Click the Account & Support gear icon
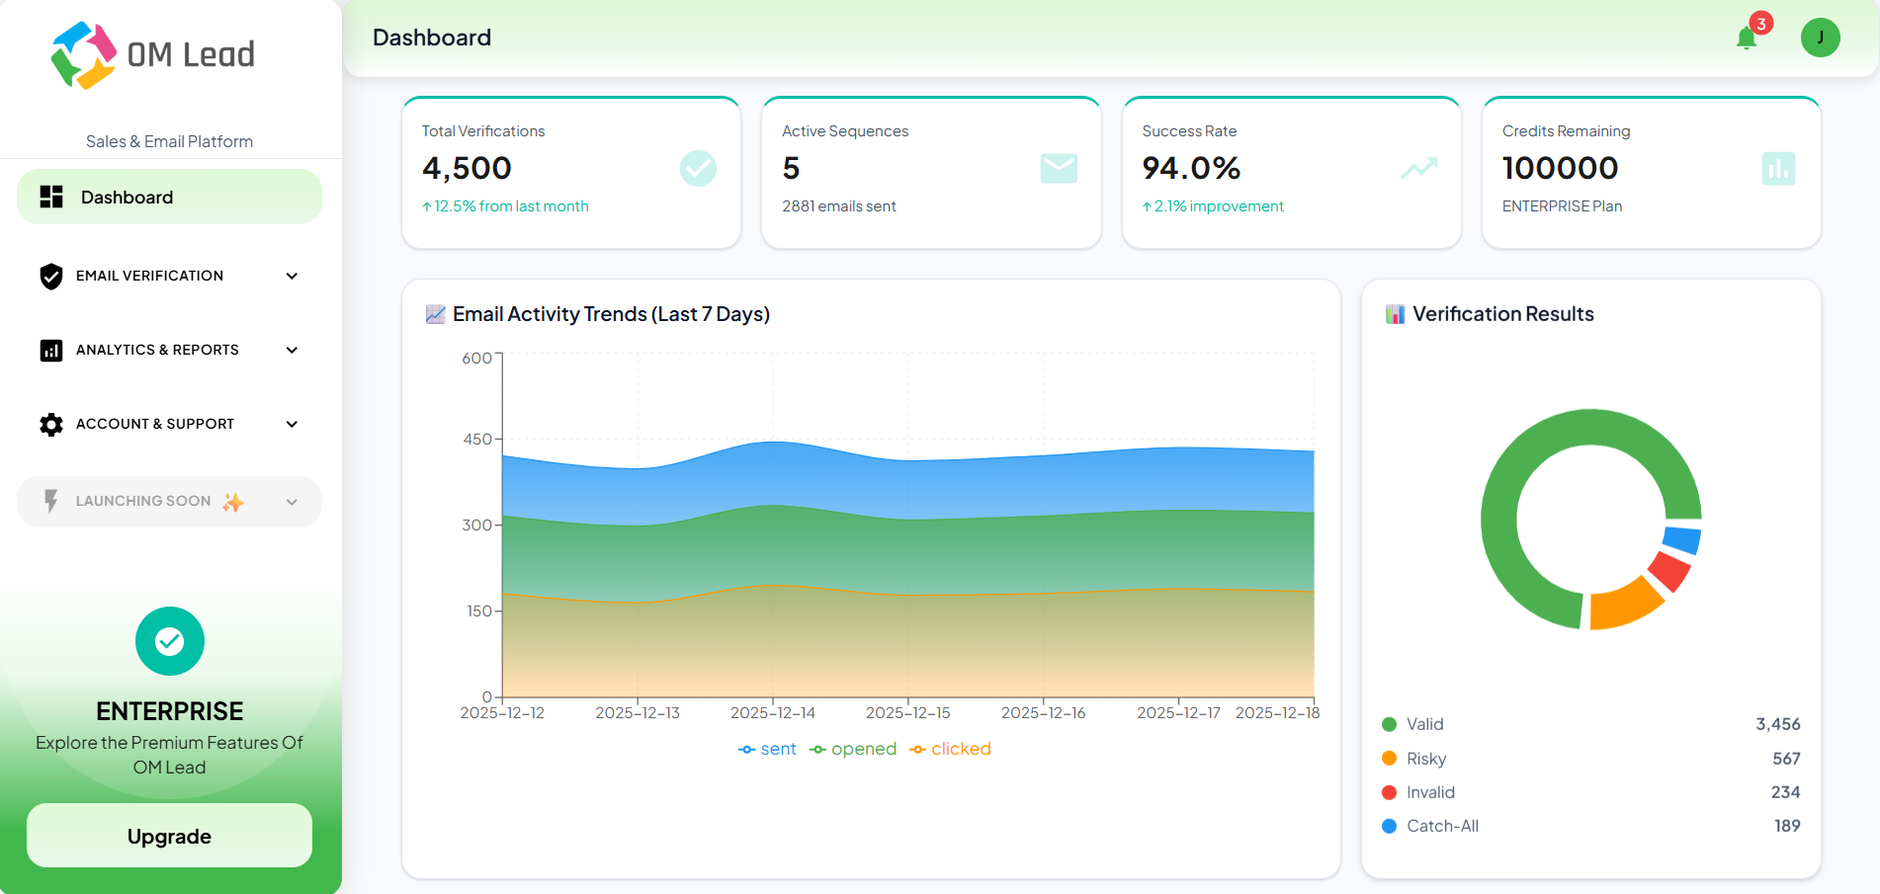Screen dimensions: 1880x894 [50, 424]
